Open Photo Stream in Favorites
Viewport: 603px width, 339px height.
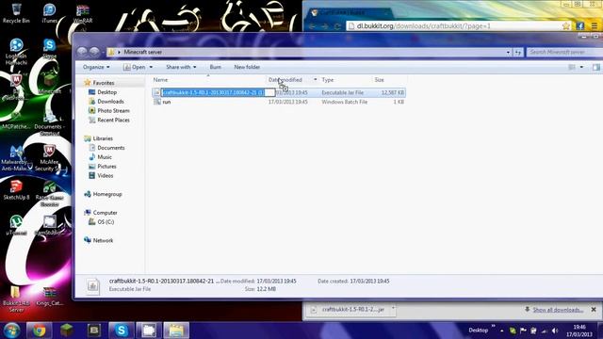pos(113,111)
